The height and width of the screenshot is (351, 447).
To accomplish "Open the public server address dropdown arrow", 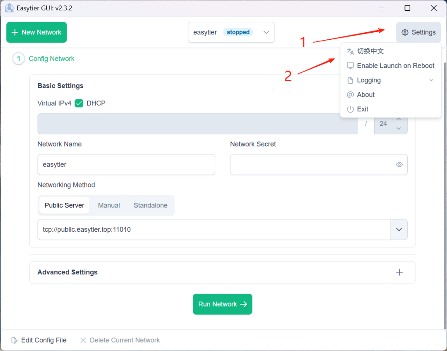I will pyautogui.click(x=399, y=230).
